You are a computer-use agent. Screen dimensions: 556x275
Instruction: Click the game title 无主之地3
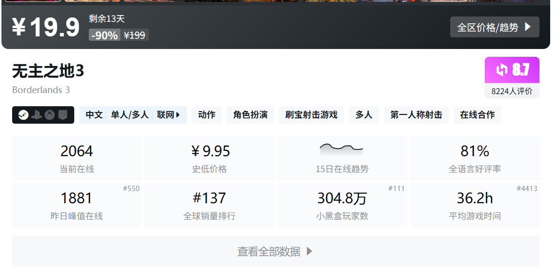point(48,71)
